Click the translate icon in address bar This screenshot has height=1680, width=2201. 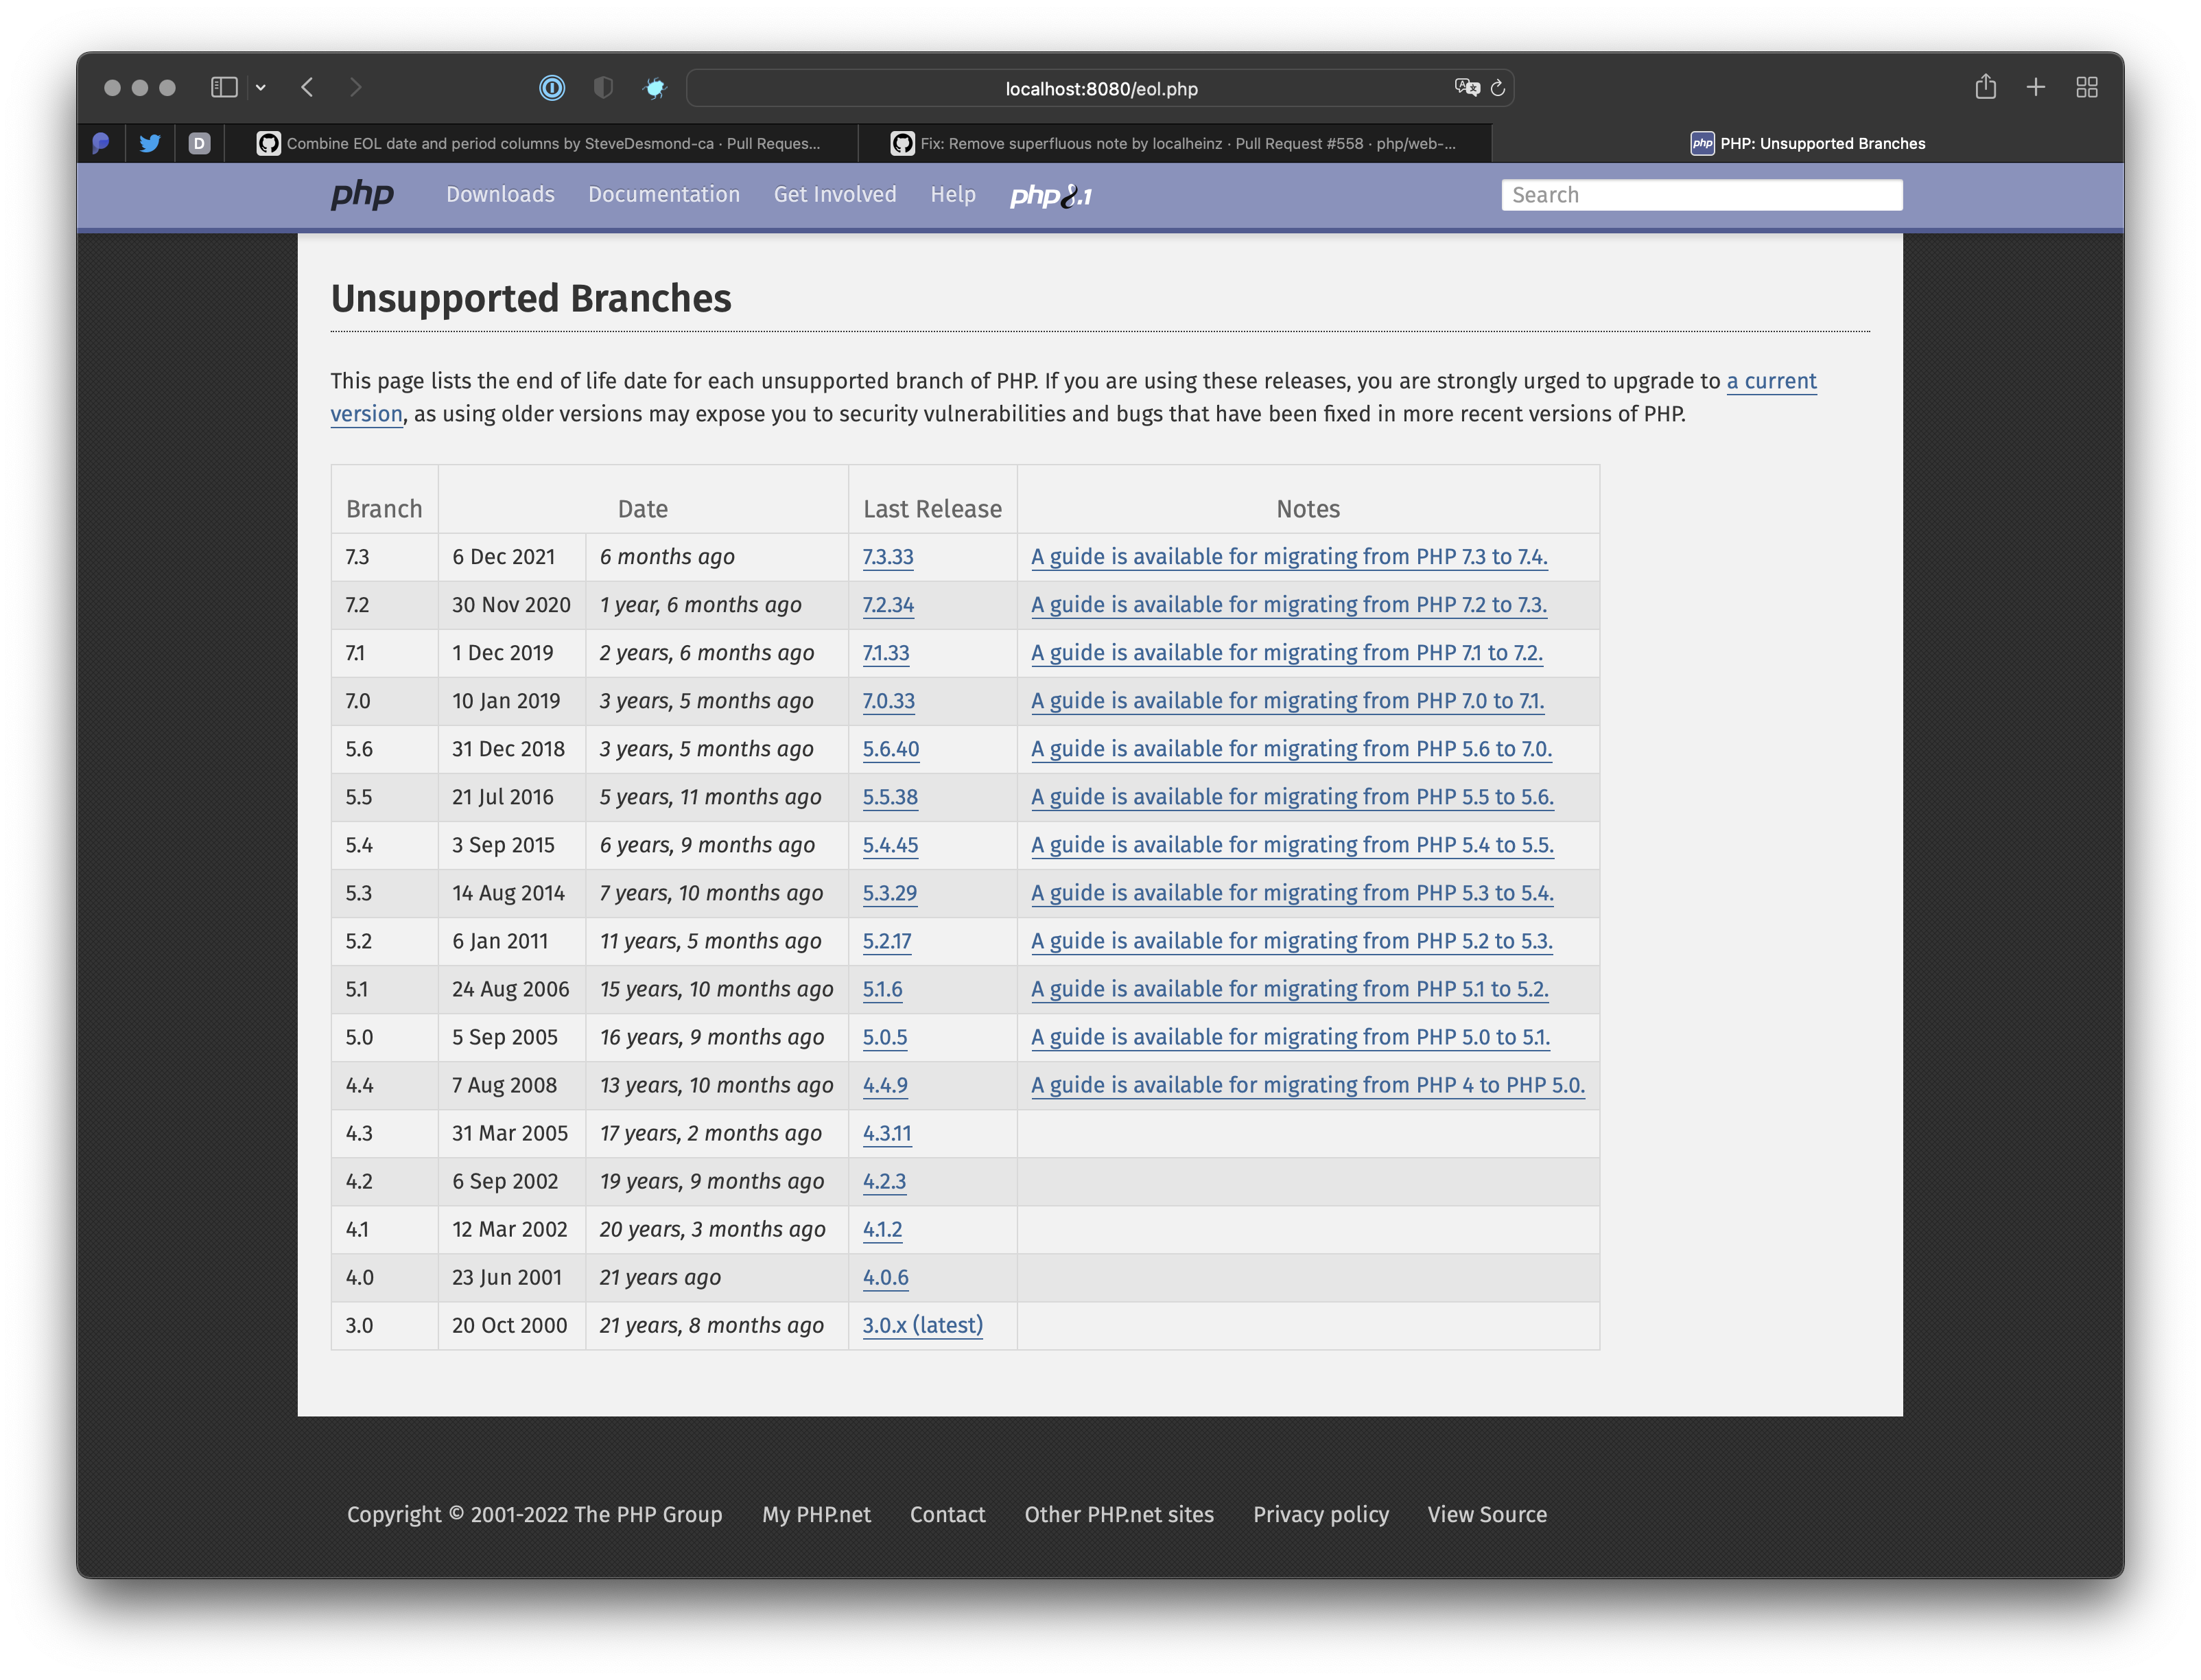[x=1466, y=88]
